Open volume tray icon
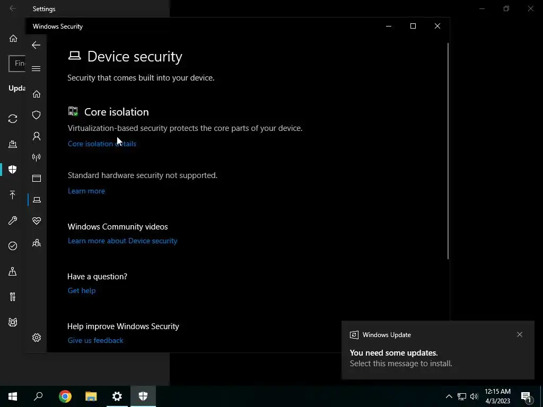 [x=474, y=396]
